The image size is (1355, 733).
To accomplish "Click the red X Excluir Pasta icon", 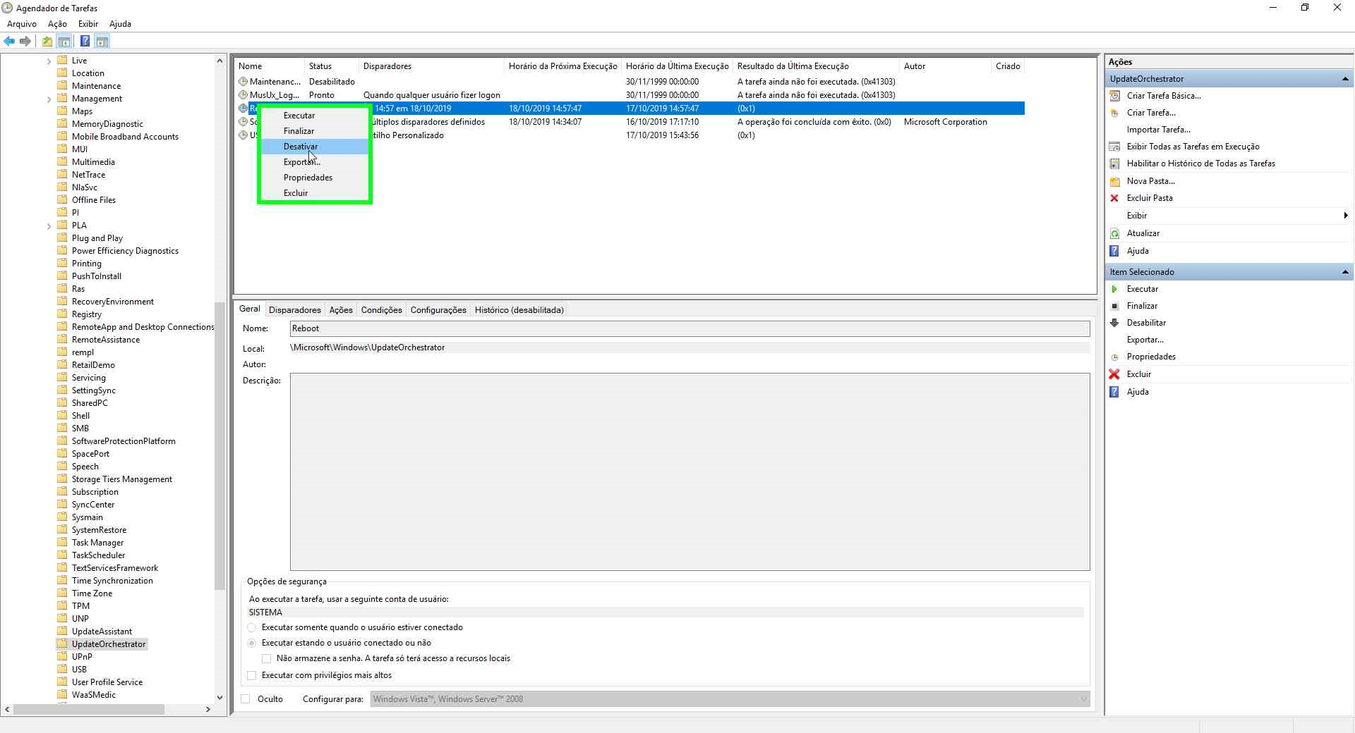I will click(x=1115, y=198).
